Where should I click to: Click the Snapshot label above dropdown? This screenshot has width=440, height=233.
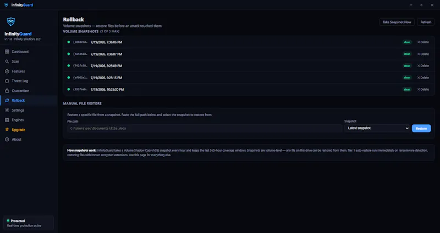click(x=350, y=121)
